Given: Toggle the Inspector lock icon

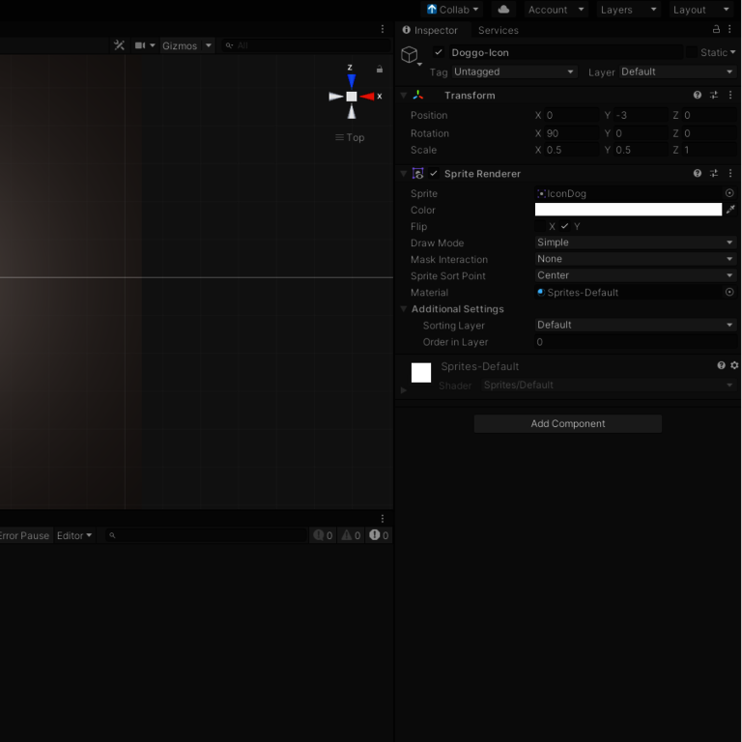Looking at the screenshot, I should pos(716,29).
